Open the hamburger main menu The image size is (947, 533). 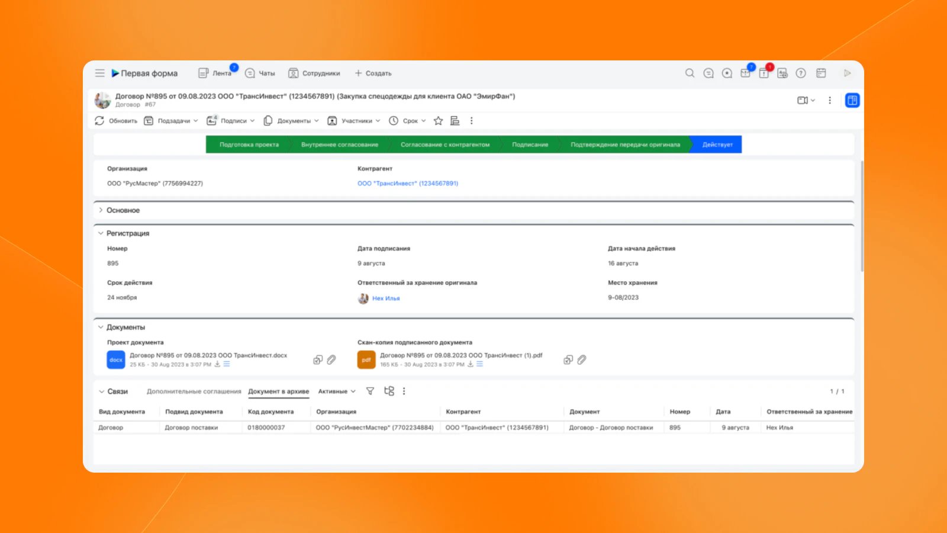click(99, 73)
